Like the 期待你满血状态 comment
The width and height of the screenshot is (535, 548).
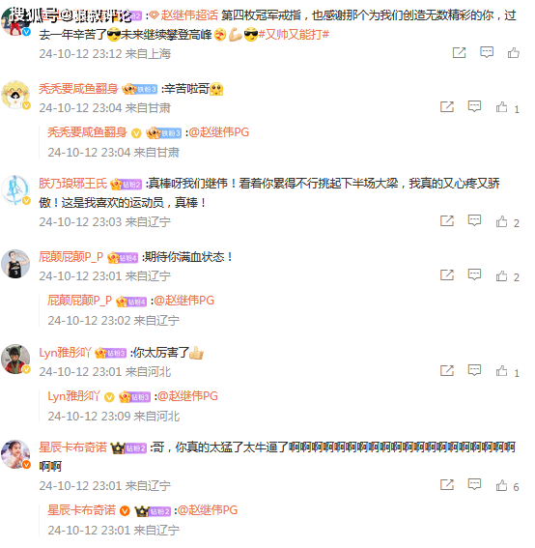click(x=502, y=275)
